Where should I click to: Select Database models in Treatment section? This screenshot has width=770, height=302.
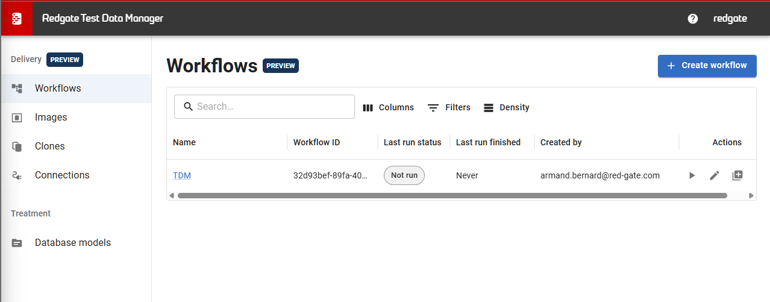(x=72, y=243)
